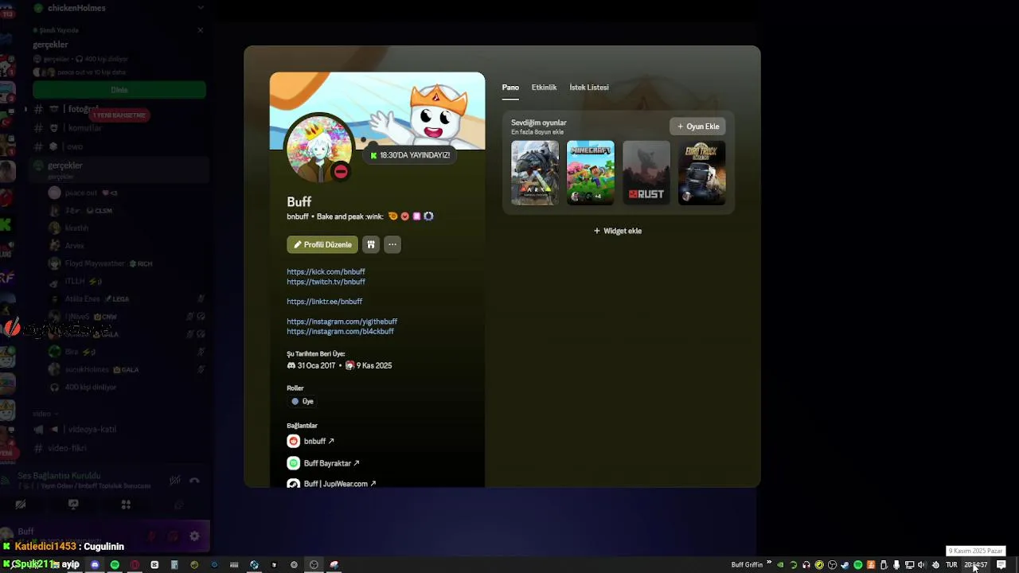Screen dimensions: 1019x573
Task: Close the Şimdi Yayında card
Action: [x=201, y=30]
